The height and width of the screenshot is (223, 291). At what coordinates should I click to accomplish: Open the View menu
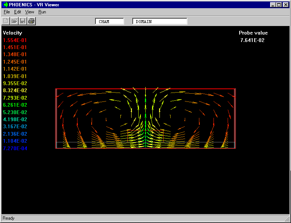pyautogui.click(x=29, y=12)
